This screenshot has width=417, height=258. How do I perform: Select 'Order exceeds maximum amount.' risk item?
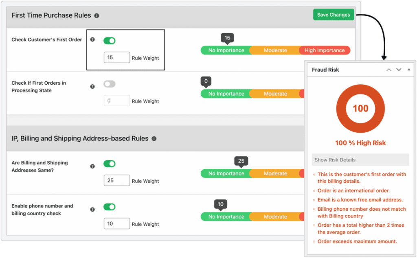(x=357, y=241)
